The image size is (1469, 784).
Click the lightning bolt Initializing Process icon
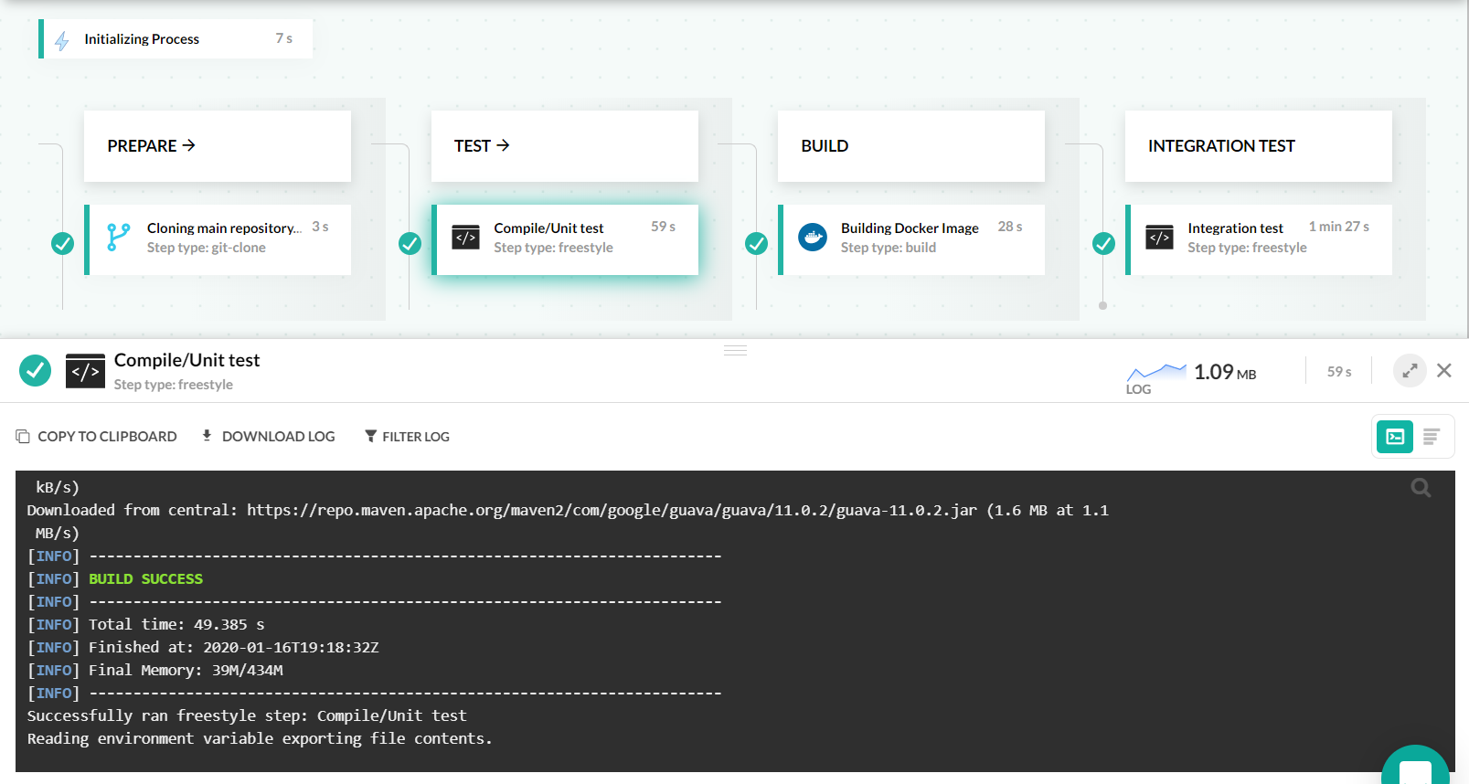tap(62, 40)
